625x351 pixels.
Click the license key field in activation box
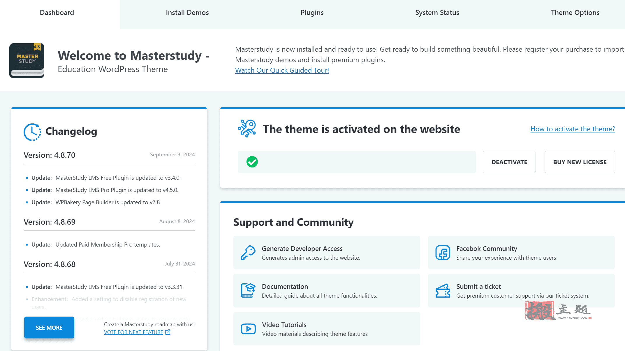click(357, 162)
